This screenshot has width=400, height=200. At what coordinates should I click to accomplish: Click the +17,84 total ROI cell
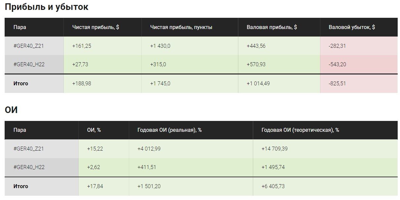pyautogui.click(x=95, y=186)
